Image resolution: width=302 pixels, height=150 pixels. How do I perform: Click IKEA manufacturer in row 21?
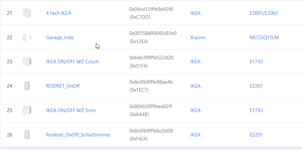(x=196, y=13)
